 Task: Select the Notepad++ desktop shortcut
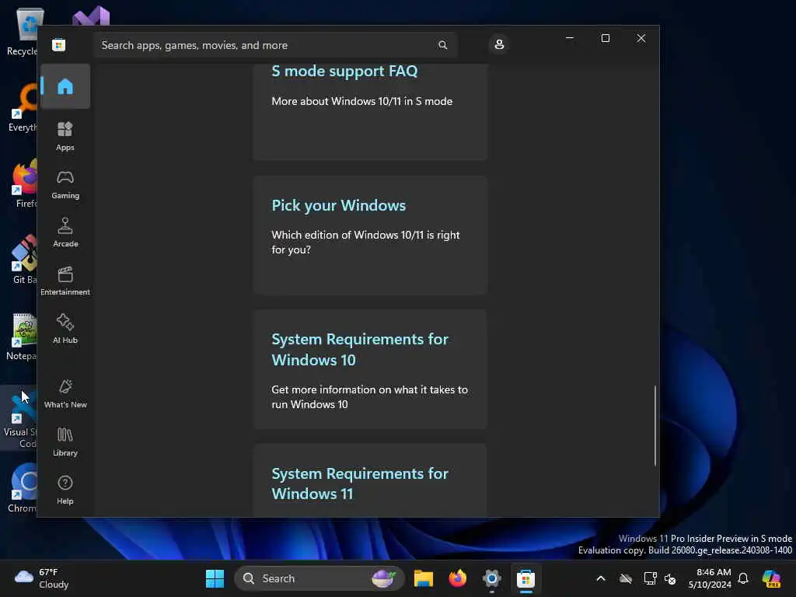coord(21,337)
